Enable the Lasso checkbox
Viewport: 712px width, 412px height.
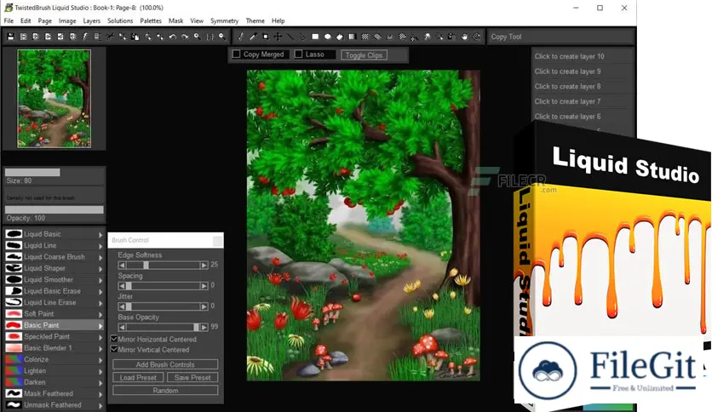tap(298, 54)
